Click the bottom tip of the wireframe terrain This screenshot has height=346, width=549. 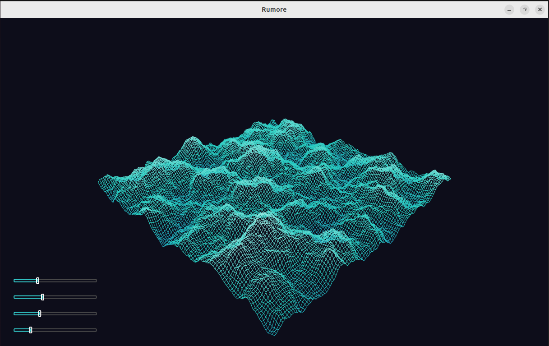[x=274, y=335]
